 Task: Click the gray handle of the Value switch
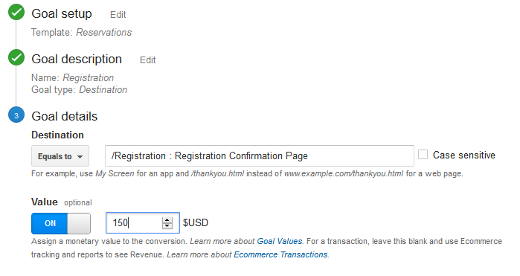tap(79, 223)
